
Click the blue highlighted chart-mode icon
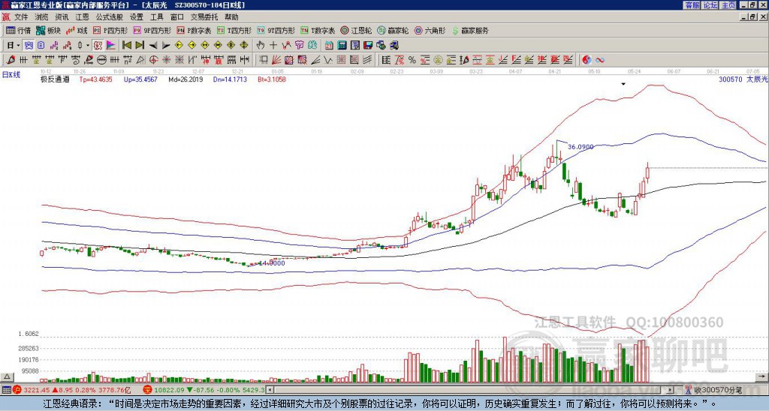click(x=29, y=45)
